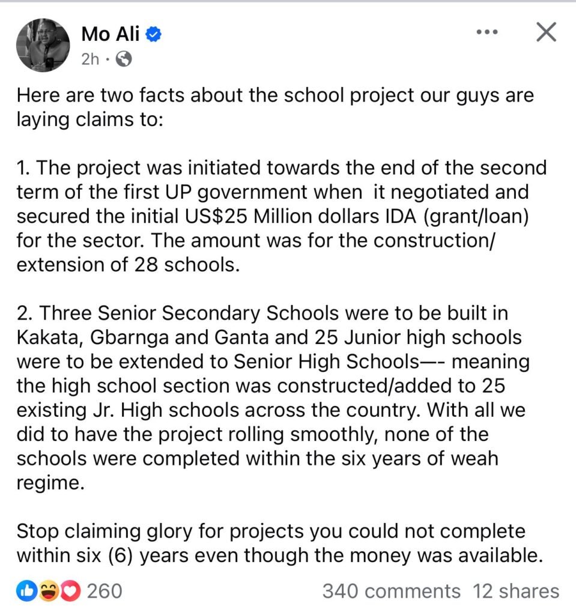Click the Haha laughing reaction icon
The width and height of the screenshot is (576, 615).
(48, 592)
